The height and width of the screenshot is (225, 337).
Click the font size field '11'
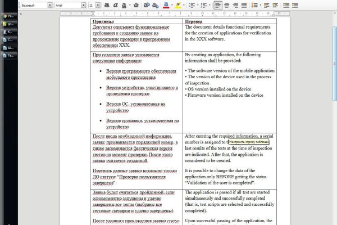point(92,5)
